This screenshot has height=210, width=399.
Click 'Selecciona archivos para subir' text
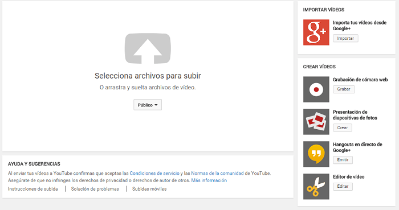(x=148, y=76)
